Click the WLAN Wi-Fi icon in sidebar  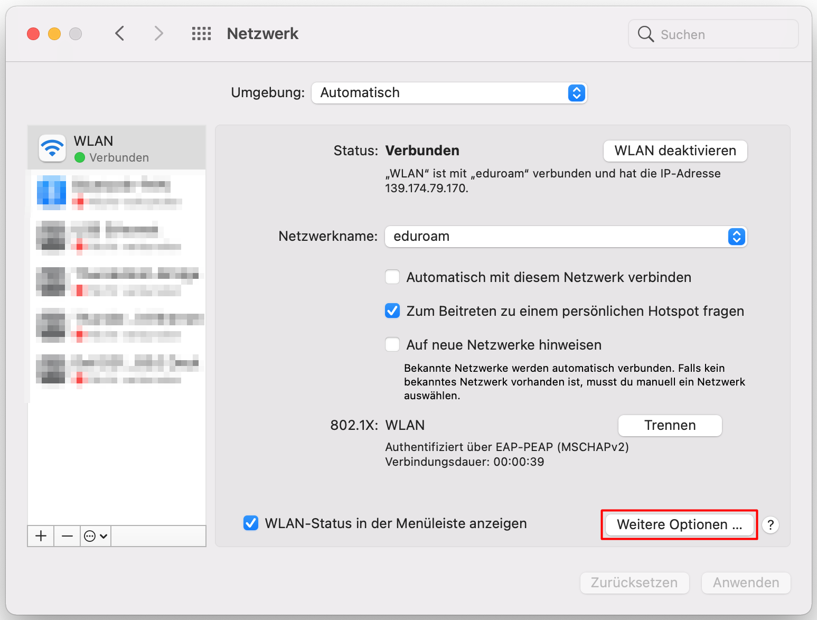(x=52, y=148)
